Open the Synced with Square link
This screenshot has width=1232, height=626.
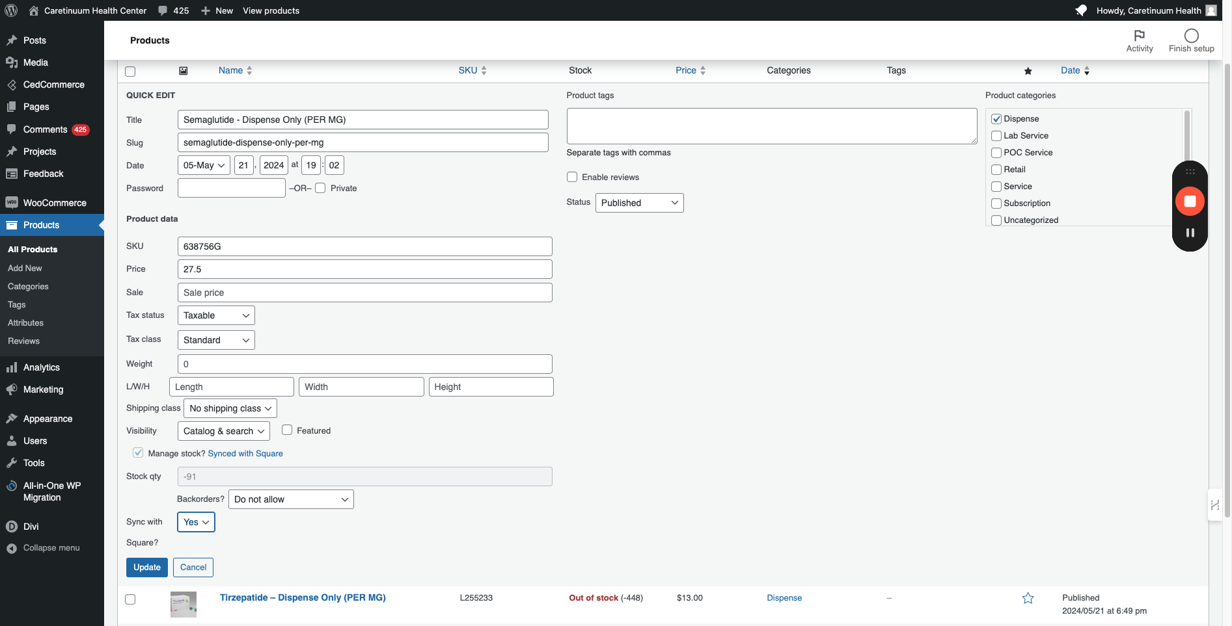(245, 454)
